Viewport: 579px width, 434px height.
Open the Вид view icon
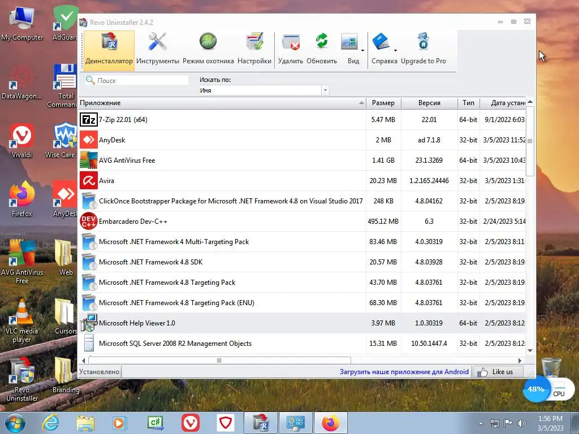349,42
